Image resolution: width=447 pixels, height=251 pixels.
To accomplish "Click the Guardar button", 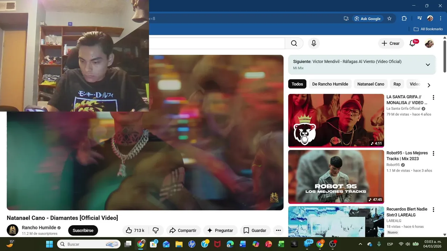I will pyautogui.click(x=255, y=230).
